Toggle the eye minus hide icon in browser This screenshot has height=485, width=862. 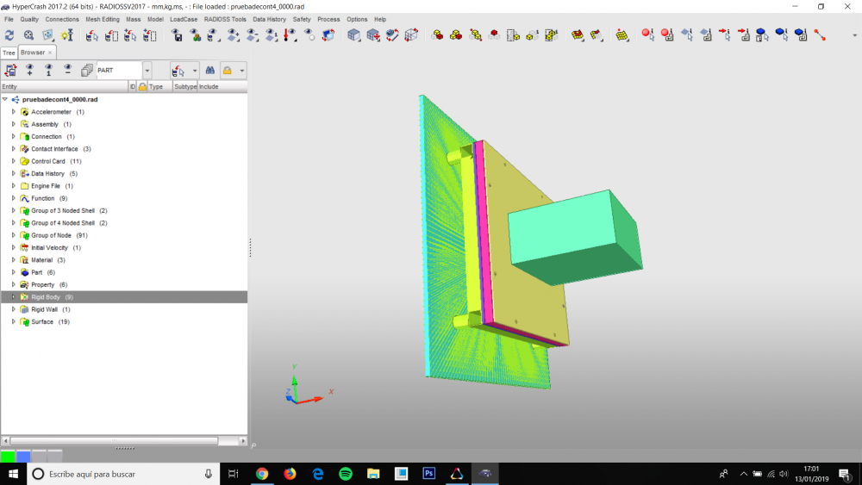tap(67, 71)
